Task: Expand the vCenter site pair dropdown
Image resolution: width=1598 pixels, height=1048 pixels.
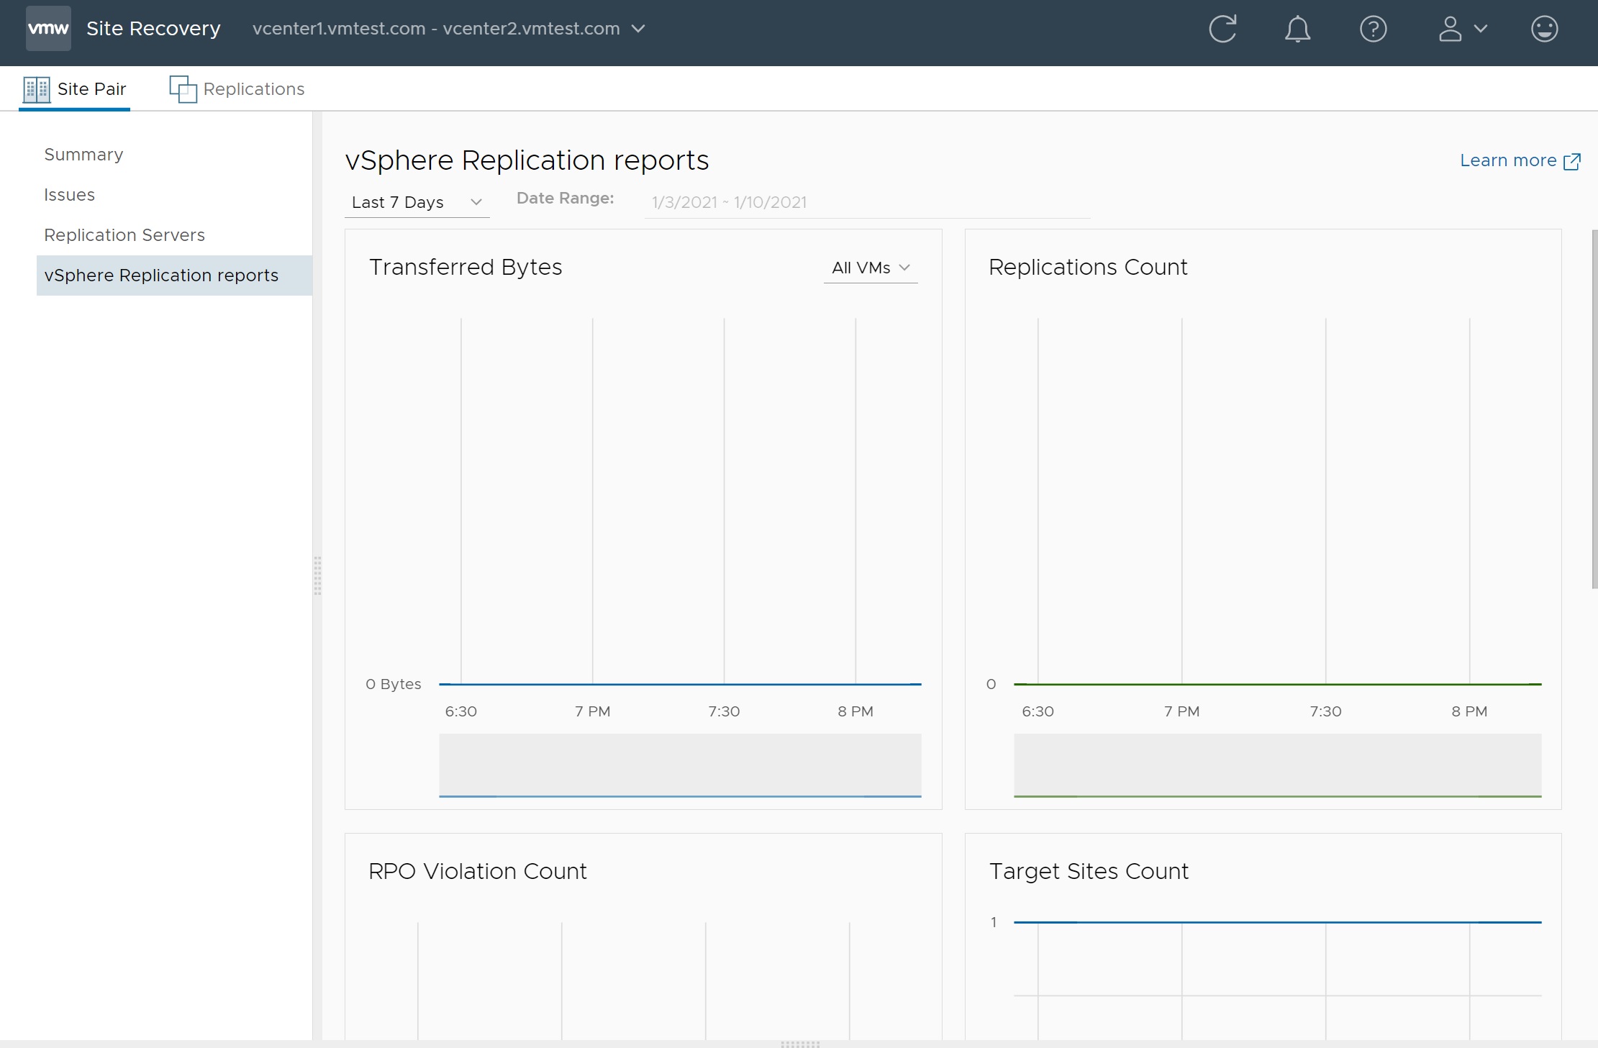Action: point(637,29)
